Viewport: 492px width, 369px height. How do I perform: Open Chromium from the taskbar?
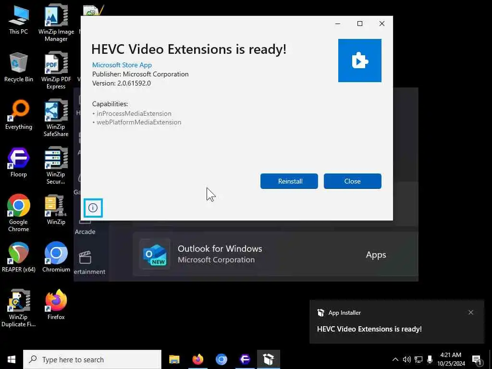[x=221, y=359]
